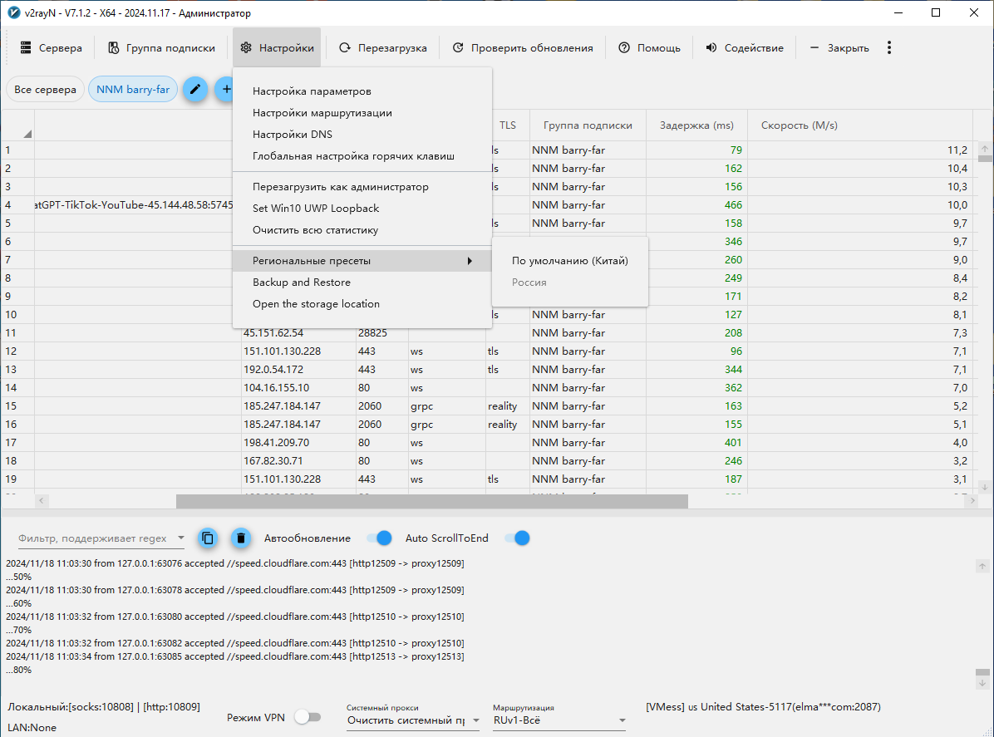This screenshot has width=994, height=737.
Task: Expand the log filter regex dropdown arrow
Action: point(180,538)
